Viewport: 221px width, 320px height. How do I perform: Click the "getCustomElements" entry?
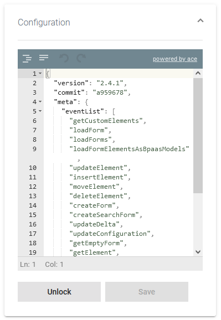(x=107, y=121)
